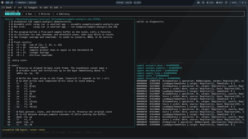
Task: Select symbol start = 0x00000000
Action: coord(153,76)
